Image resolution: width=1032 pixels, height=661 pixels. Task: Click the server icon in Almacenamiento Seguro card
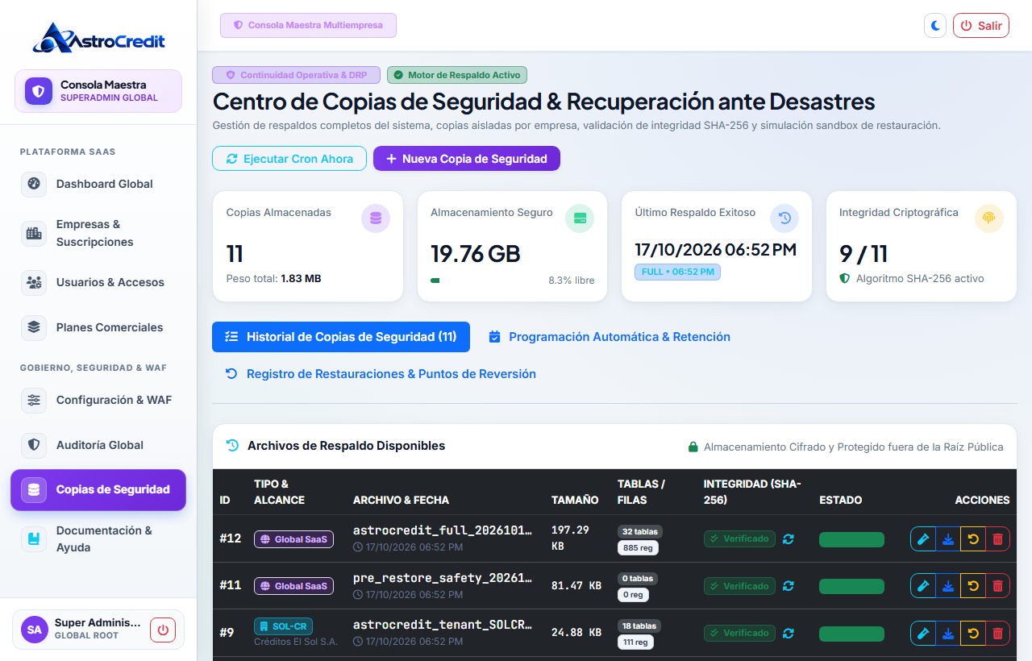[x=580, y=218]
